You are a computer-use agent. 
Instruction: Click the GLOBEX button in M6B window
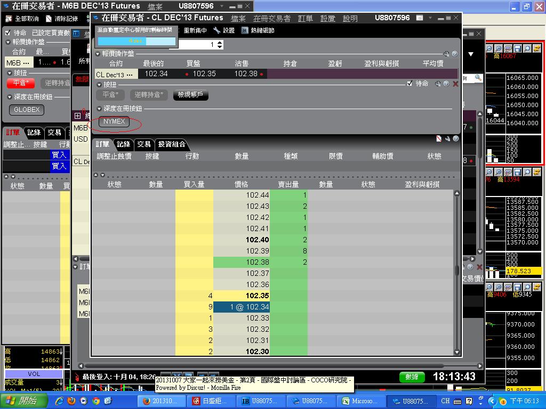click(x=27, y=110)
